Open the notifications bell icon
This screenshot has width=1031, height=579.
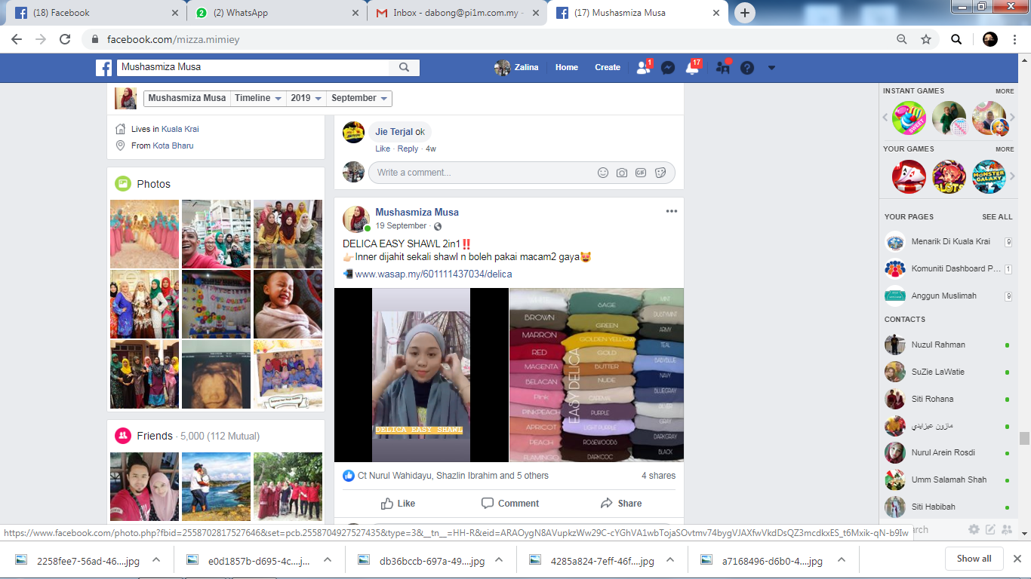pos(692,67)
